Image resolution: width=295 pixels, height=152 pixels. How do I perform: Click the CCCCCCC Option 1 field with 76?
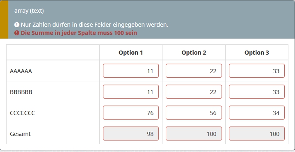(x=131, y=113)
